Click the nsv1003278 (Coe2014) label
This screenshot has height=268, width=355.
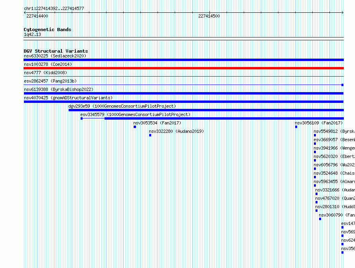[x=48, y=64]
